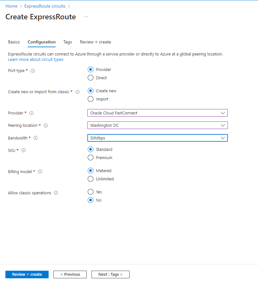Expand the Peering location dropdown
This screenshot has width=258, height=284.
157,125
